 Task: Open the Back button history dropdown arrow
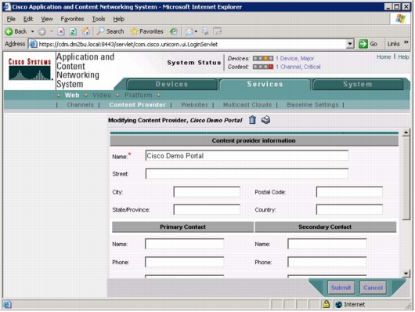tap(32, 31)
